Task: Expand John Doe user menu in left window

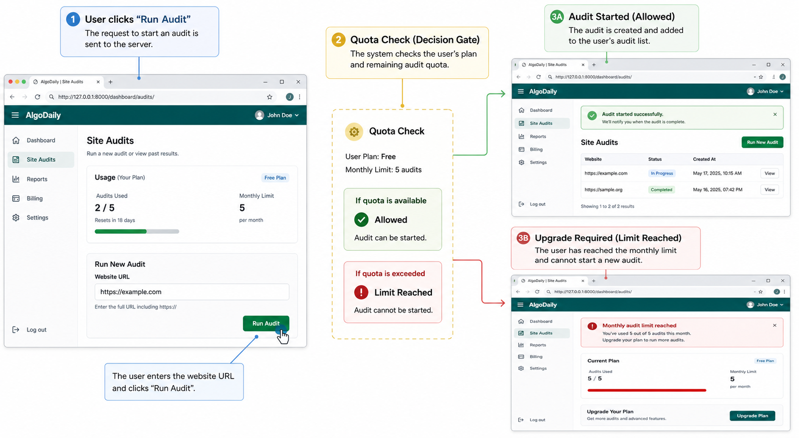Action: (x=277, y=115)
